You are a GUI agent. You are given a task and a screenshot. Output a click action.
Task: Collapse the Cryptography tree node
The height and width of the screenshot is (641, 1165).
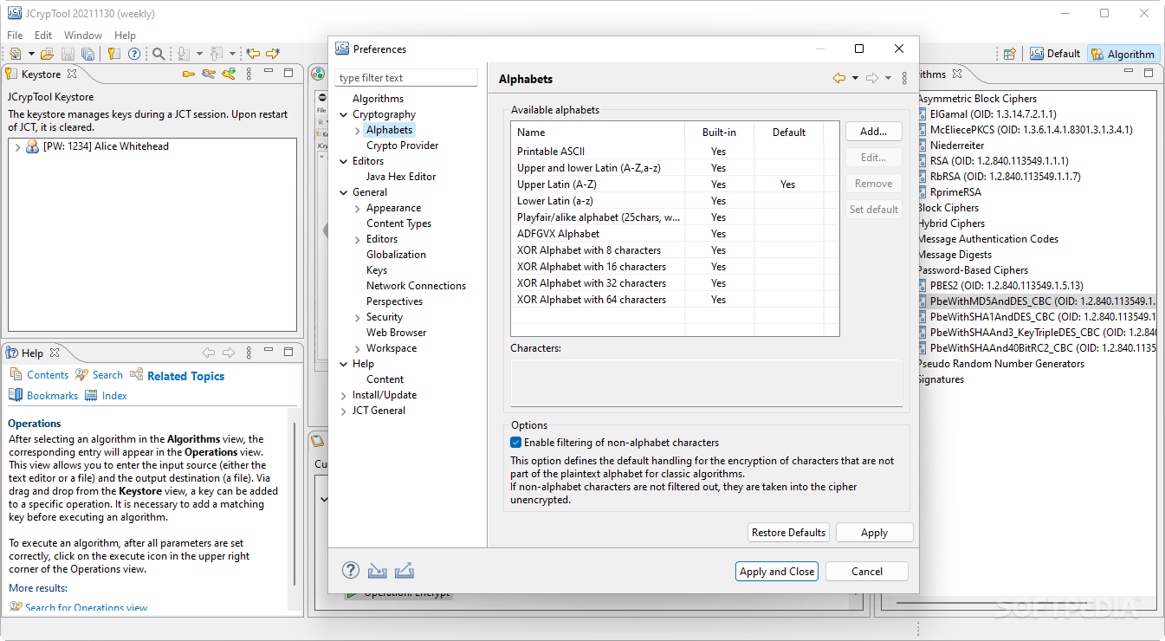(344, 114)
